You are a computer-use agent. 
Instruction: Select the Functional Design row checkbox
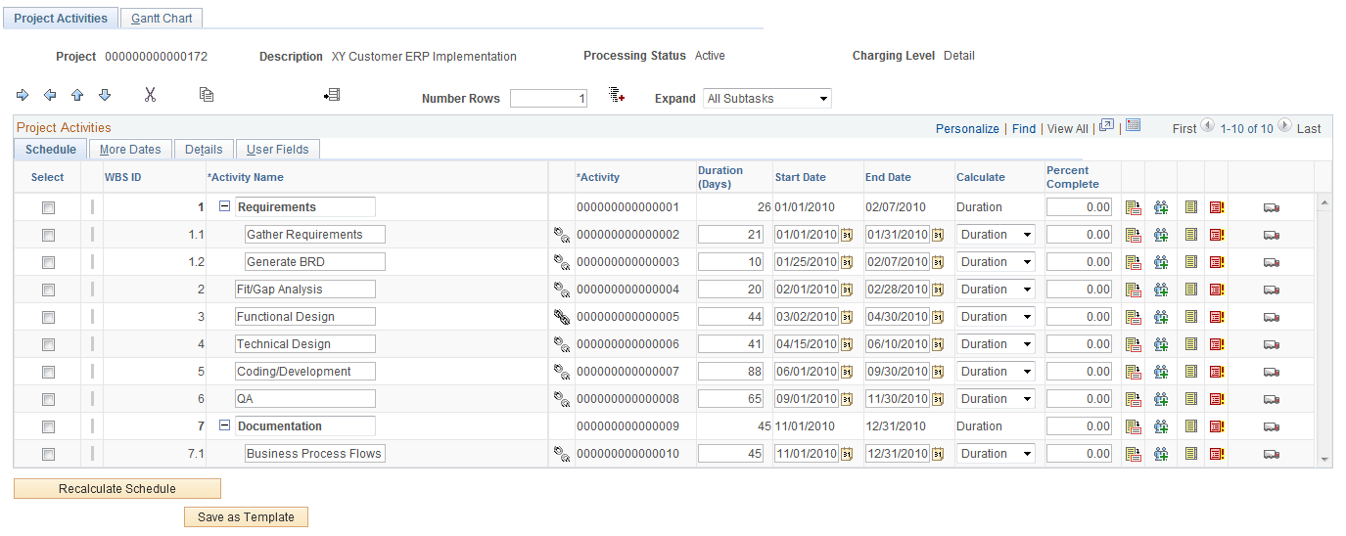(x=48, y=318)
